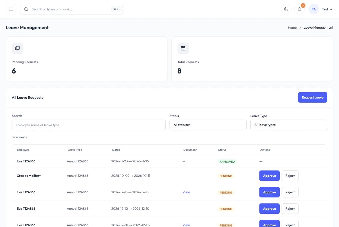Viewport: 339px width, 227px height.
Task: Click the magnifier icon in command search
Action: pyautogui.click(x=26, y=9)
